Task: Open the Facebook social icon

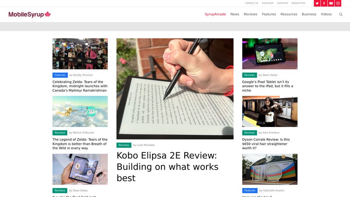Action: (x=324, y=4)
